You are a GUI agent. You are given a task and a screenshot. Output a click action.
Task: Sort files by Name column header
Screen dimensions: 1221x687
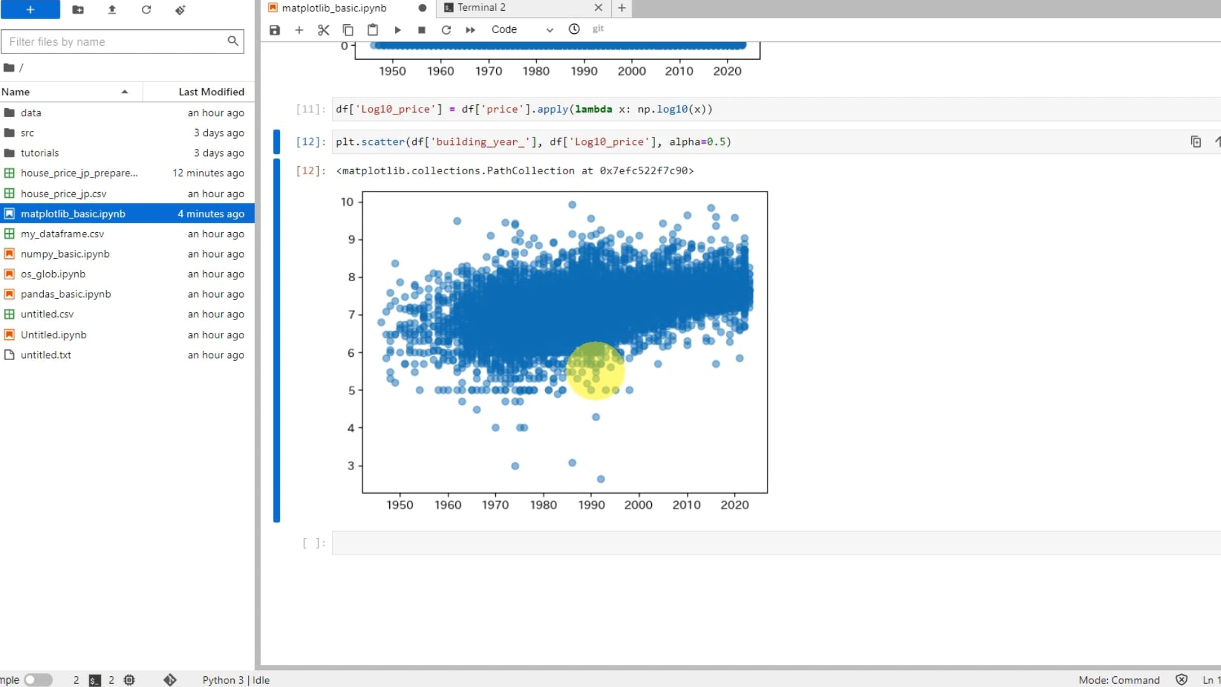point(71,92)
